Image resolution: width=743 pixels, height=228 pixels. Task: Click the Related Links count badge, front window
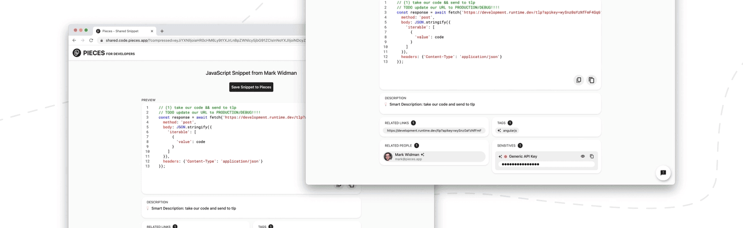pyautogui.click(x=413, y=123)
